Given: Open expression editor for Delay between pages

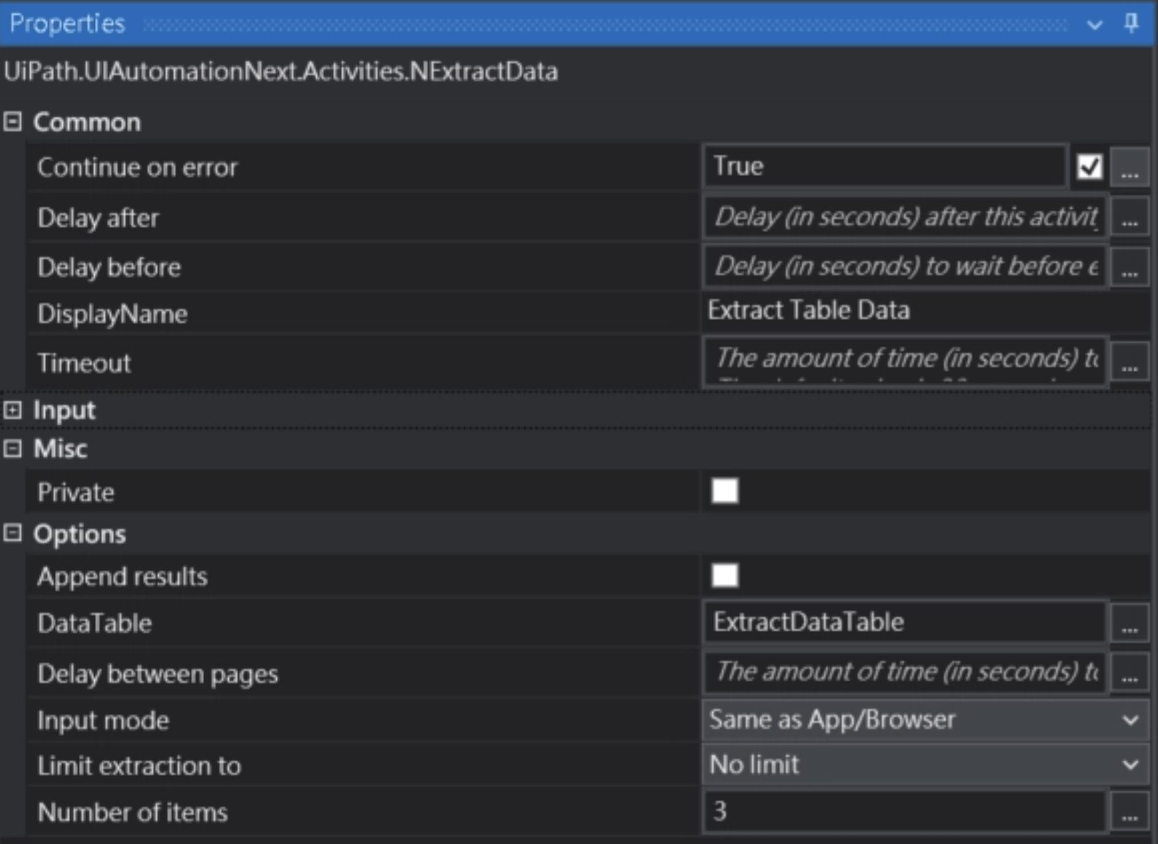Looking at the screenshot, I should click(x=1129, y=674).
